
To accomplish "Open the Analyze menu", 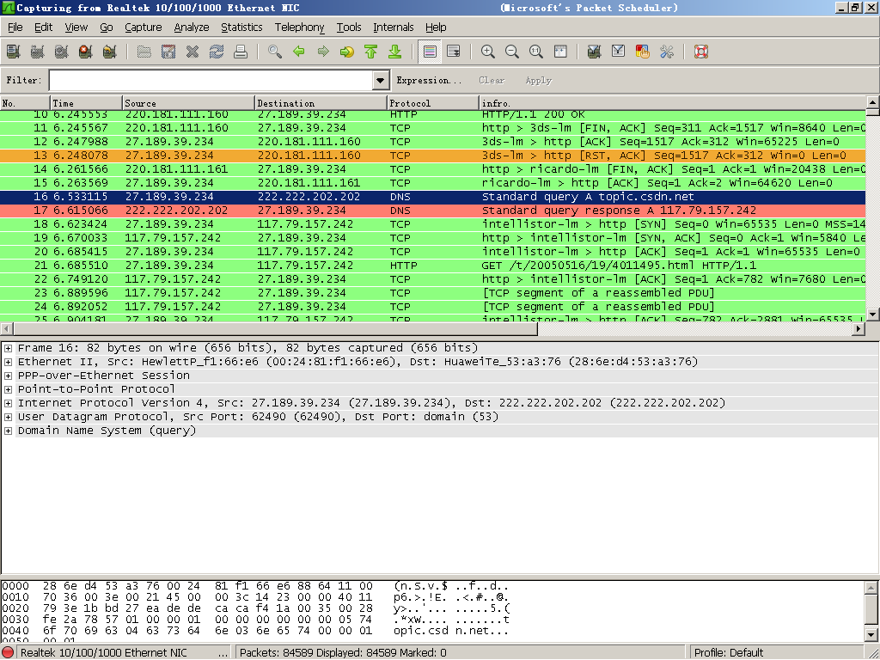I will [x=192, y=27].
